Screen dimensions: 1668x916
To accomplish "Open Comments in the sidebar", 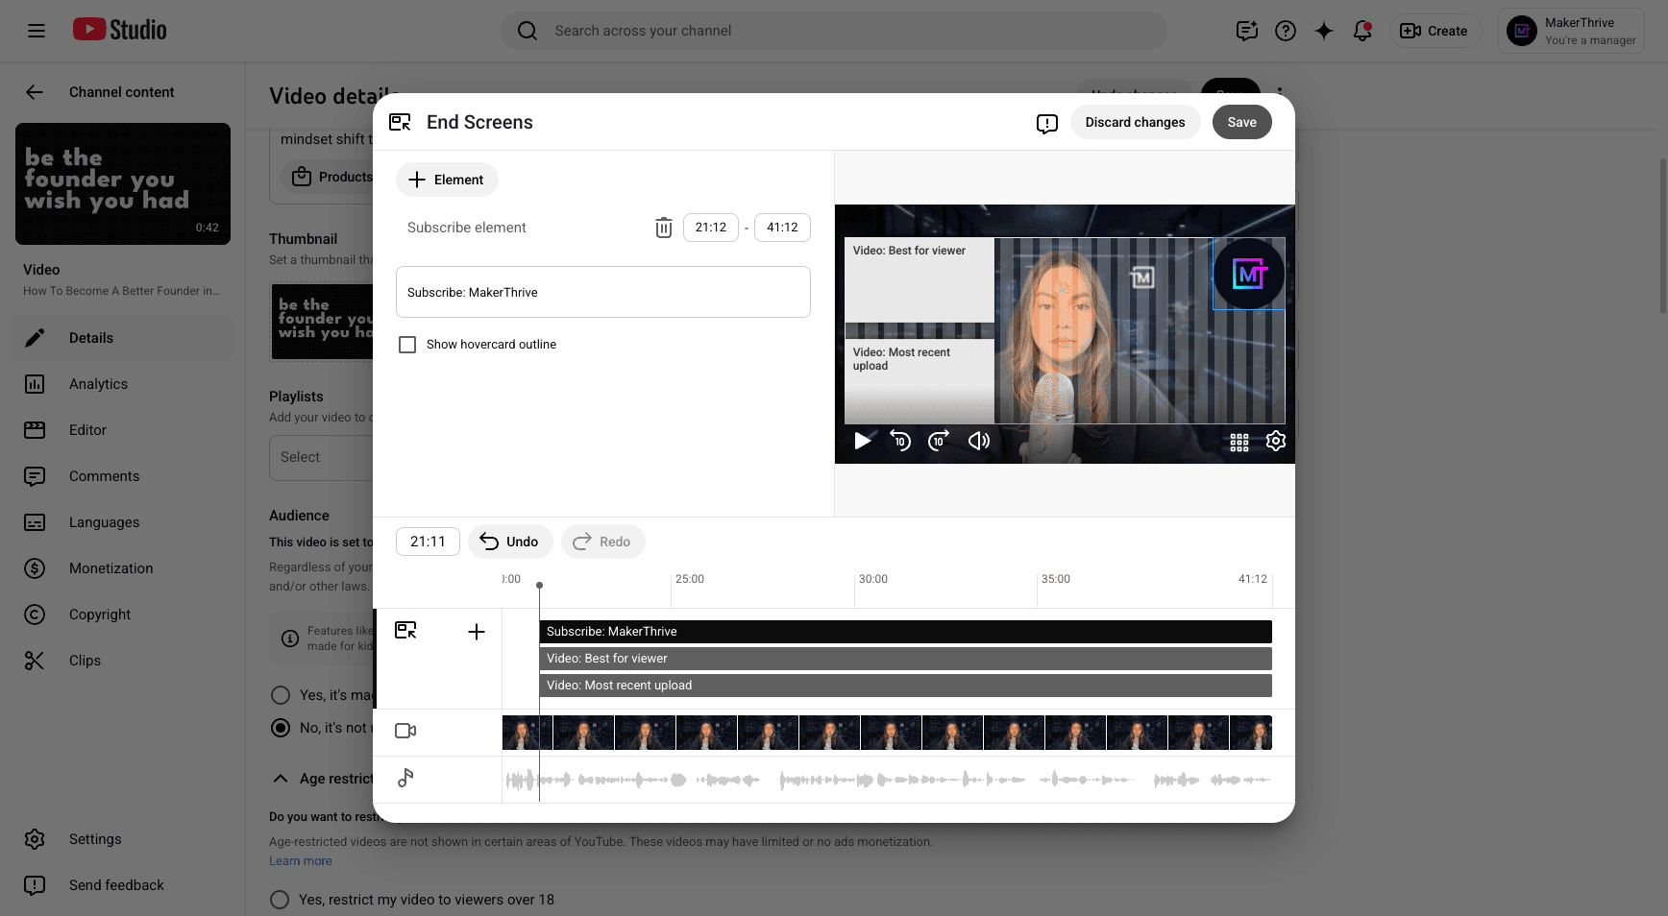I will [123, 476].
